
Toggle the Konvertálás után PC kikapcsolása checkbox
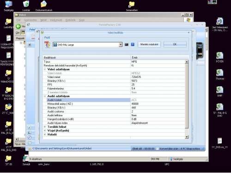pos(157,149)
